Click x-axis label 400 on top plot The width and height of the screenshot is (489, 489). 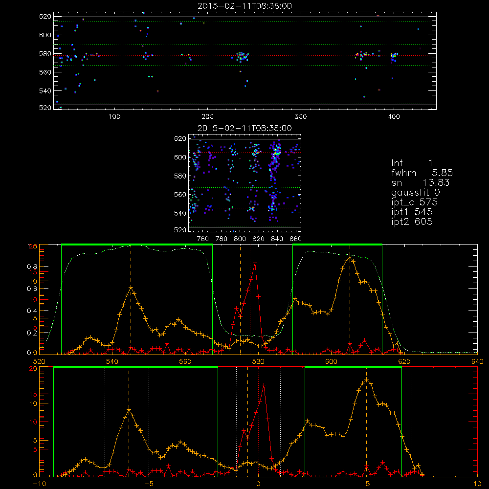click(394, 117)
